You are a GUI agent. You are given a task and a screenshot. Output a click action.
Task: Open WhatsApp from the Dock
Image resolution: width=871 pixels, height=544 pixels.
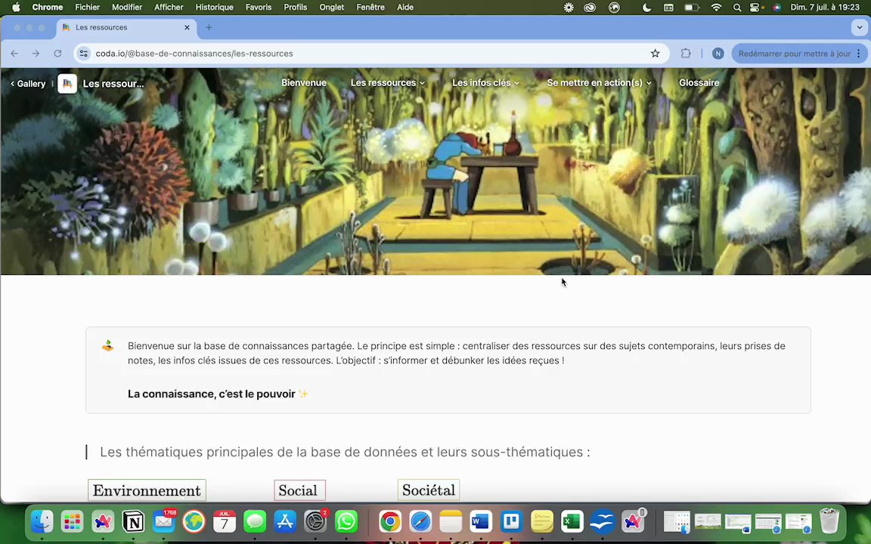pos(346,522)
